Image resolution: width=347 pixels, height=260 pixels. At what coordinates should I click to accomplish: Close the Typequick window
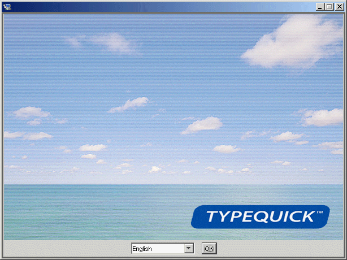pyautogui.click(x=339, y=7)
